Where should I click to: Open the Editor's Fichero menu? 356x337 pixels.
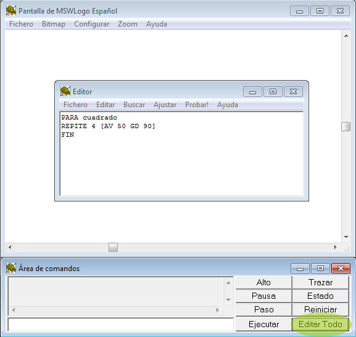click(75, 105)
